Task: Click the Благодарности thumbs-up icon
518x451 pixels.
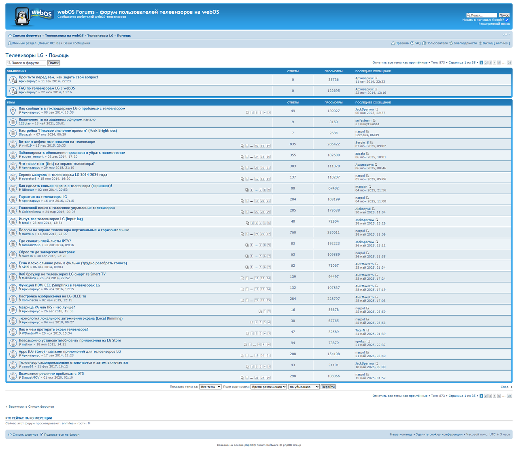Action: [451, 43]
